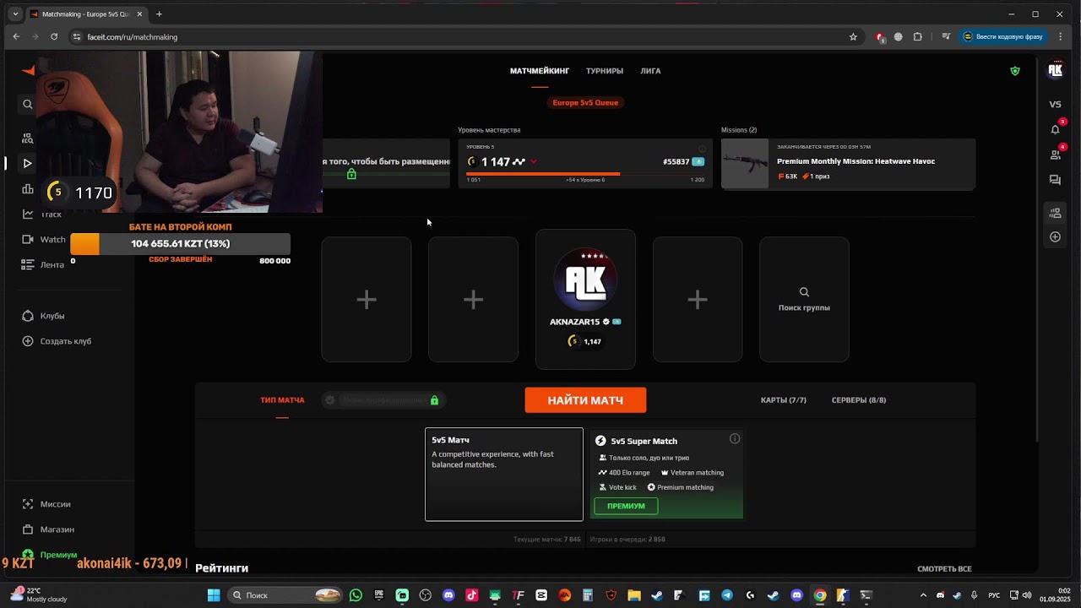Switch to the ЛИГА tab
The image size is (1081, 608).
coord(650,71)
